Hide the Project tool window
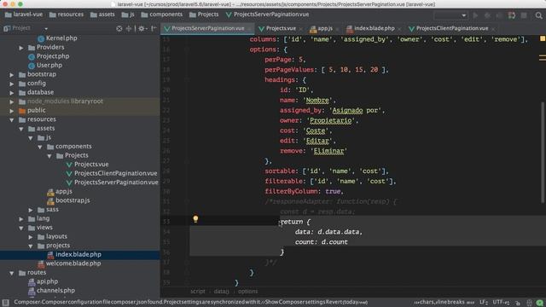 (154, 28)
